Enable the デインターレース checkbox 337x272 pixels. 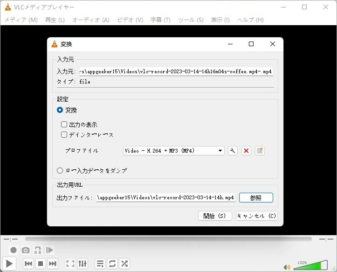[64, 135]
